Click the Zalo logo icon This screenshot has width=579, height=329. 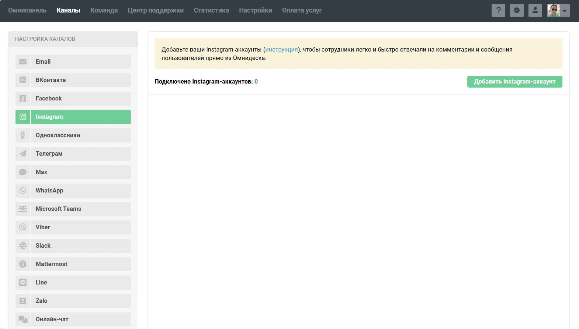(23, 301)
